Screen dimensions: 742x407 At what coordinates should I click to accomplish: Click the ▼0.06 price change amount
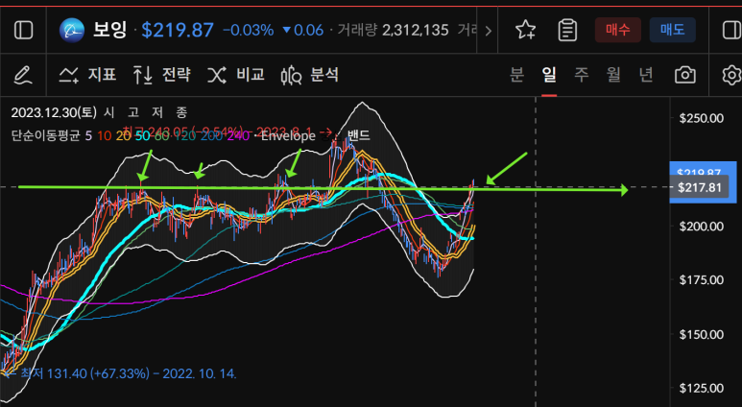(x=303, y=31)
